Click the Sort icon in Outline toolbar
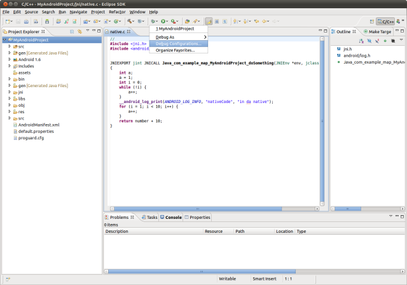 coord(361,40)
